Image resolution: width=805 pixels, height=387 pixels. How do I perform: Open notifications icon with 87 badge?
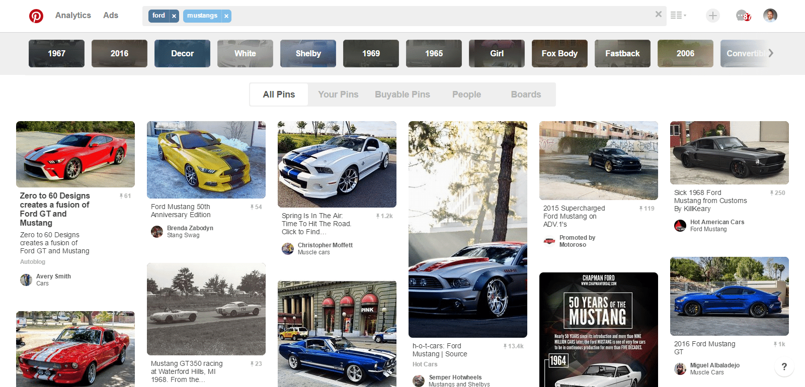[x=744, y=16]
